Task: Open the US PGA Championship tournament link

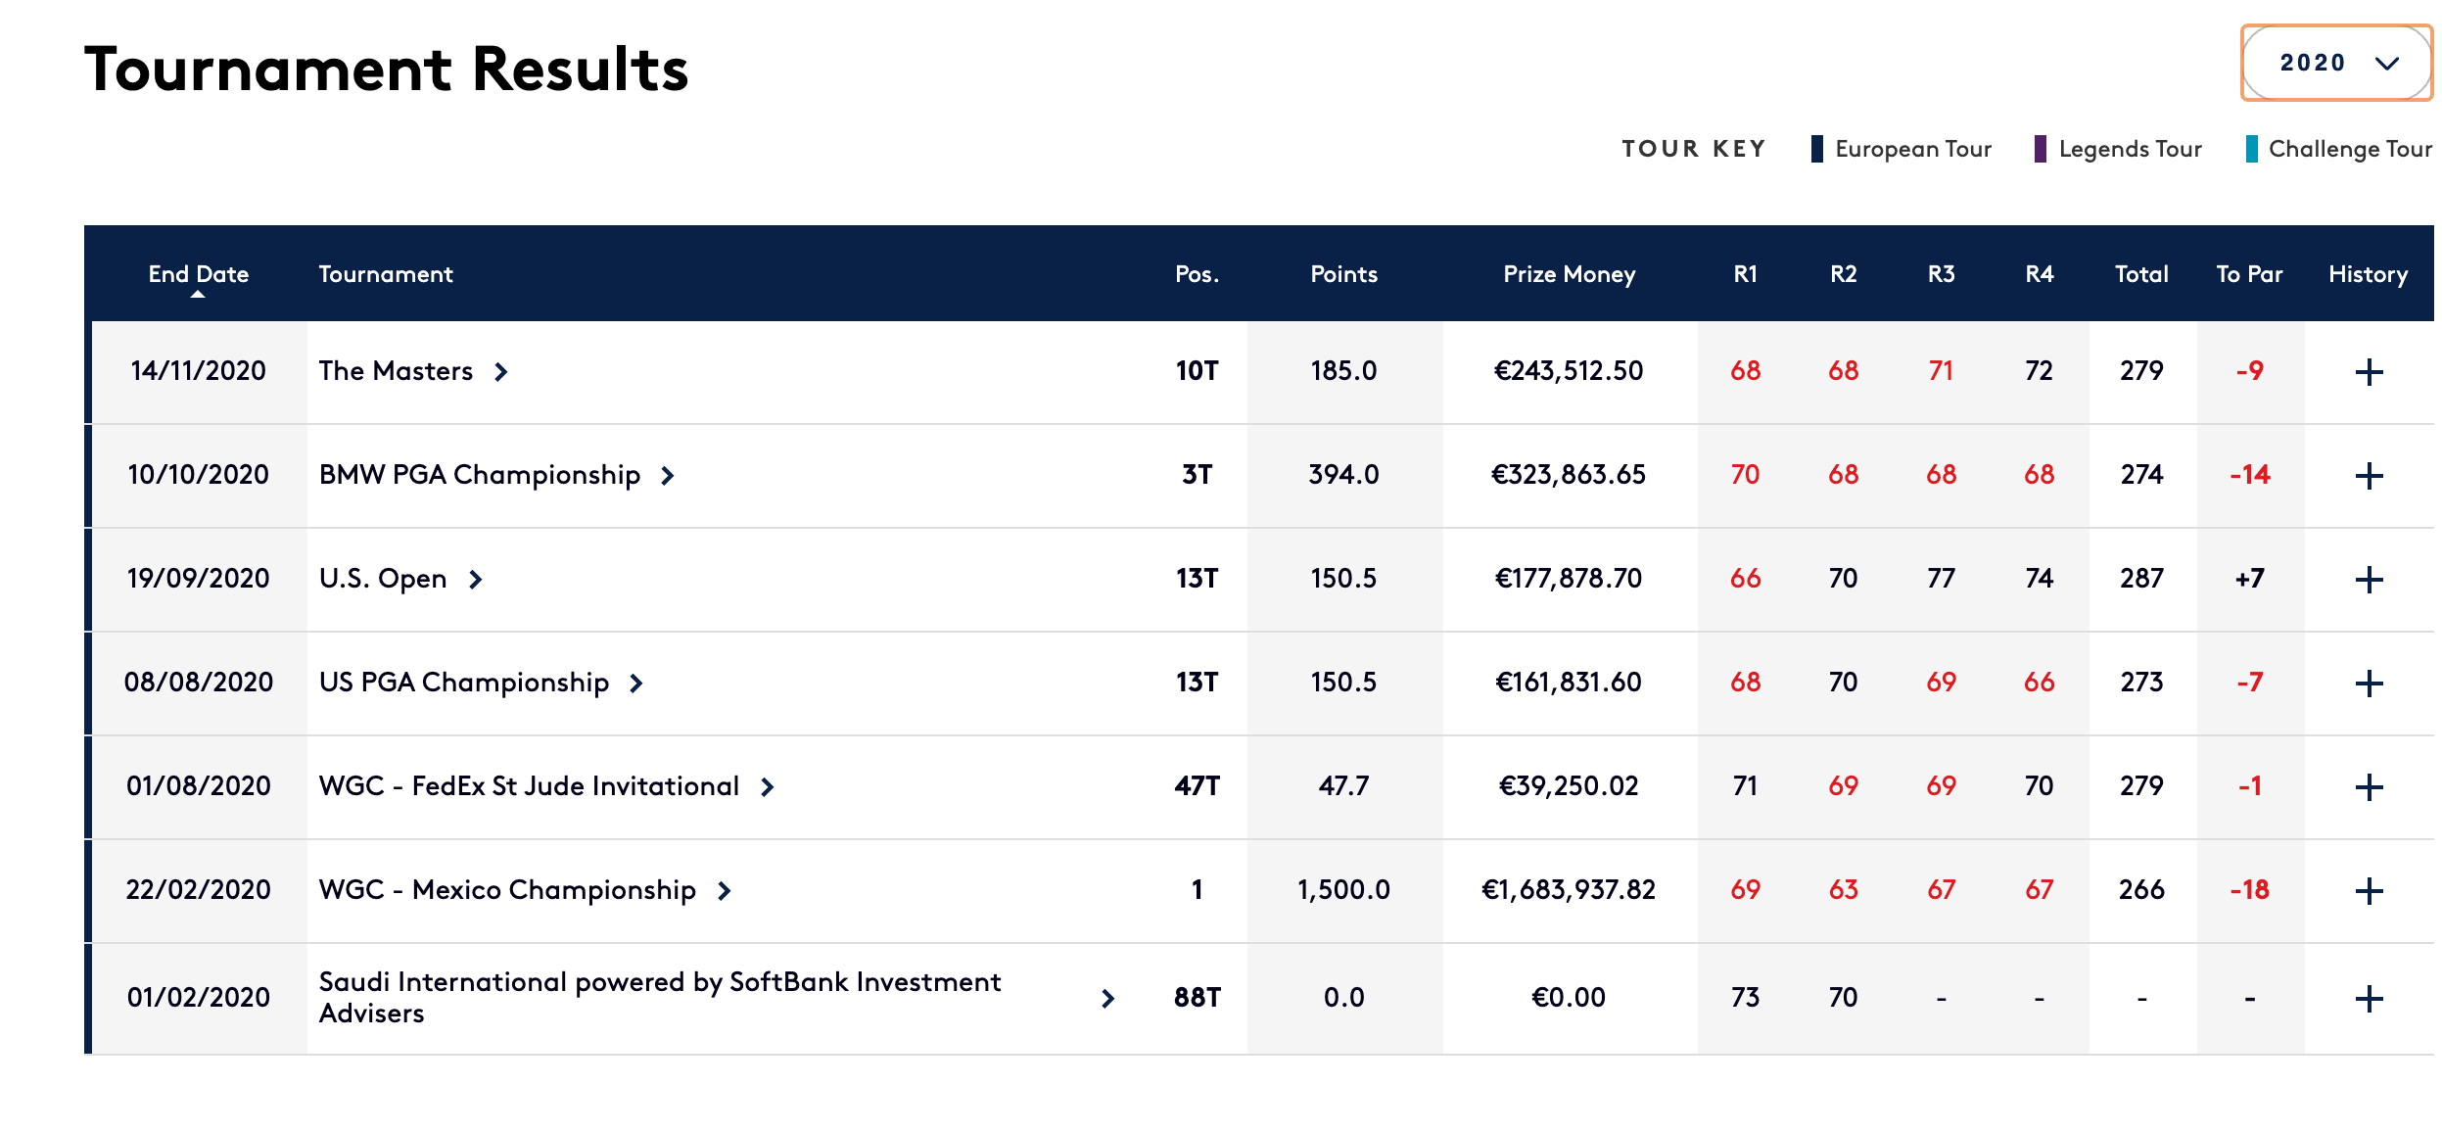Action: (464, 683)
